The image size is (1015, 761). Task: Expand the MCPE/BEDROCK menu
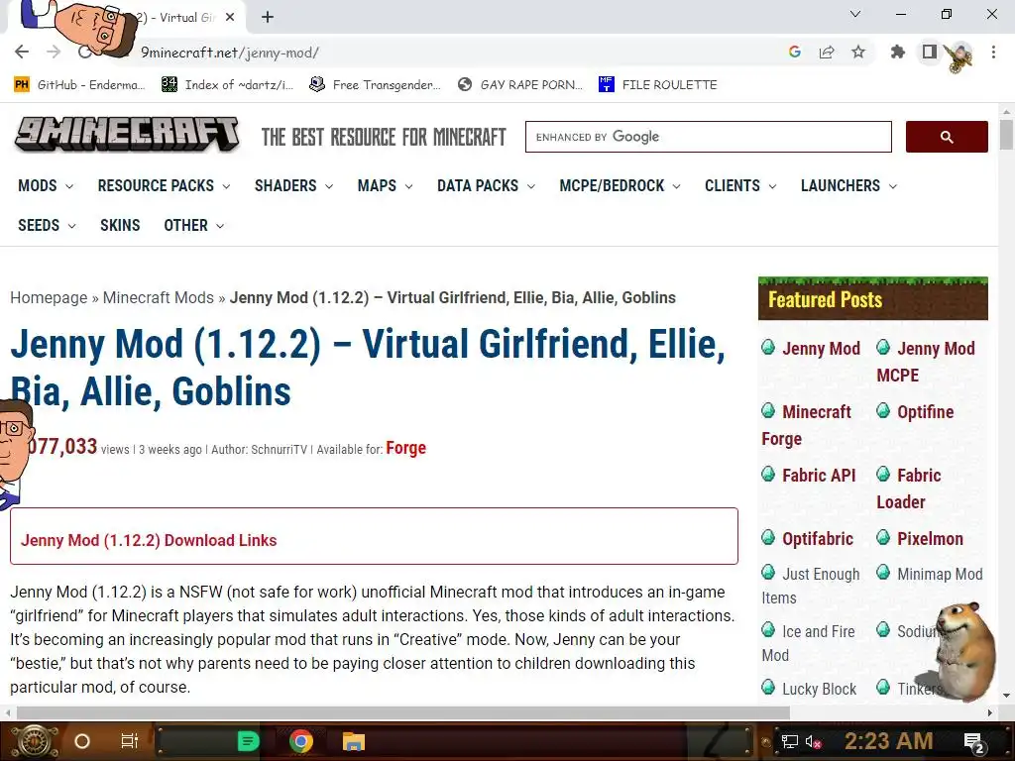pyautogui.click(x=620, y=186)
